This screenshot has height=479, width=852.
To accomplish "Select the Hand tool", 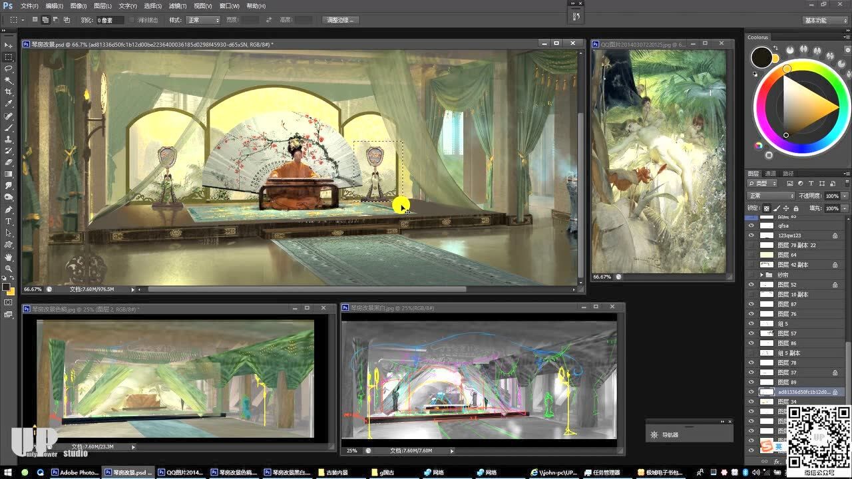I will (9, 257).
